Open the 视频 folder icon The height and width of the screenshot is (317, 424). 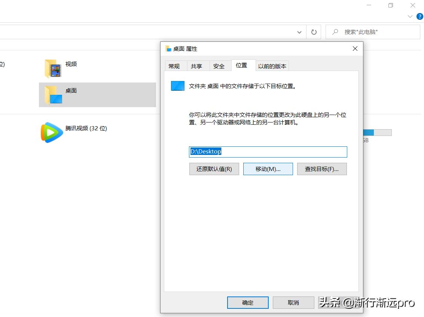[53, 69]
